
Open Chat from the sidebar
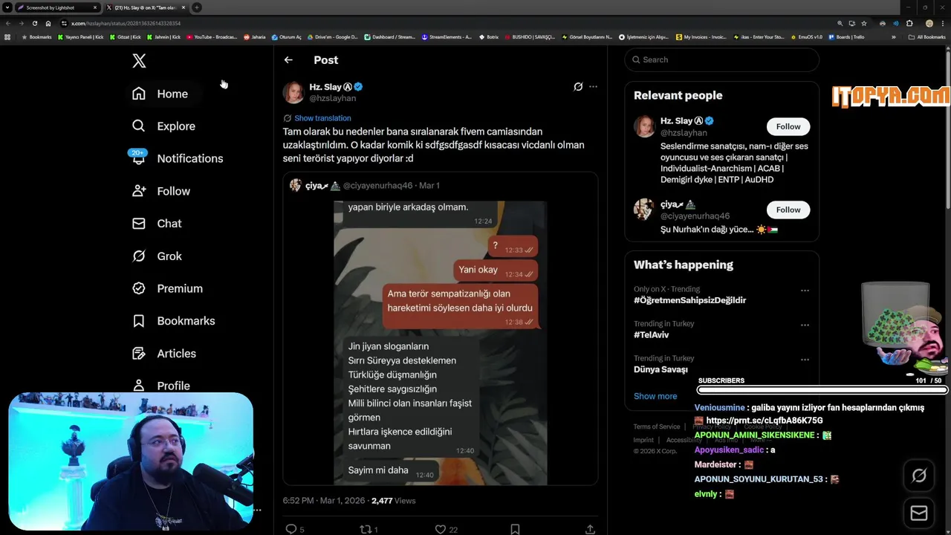[157, 224]
